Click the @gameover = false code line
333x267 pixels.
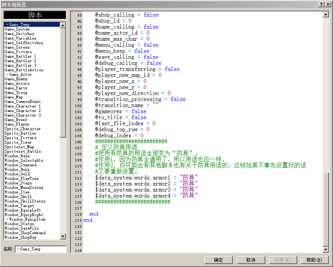tap(121, 111)
